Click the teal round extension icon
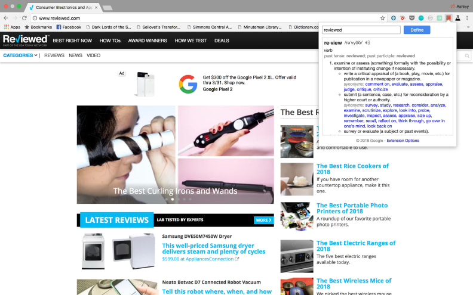Image resolution: width=473 pixels, height=295 pixels. coord(421,18)
